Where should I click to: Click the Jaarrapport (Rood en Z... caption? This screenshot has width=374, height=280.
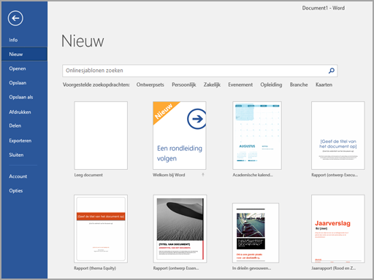[333, 268]
